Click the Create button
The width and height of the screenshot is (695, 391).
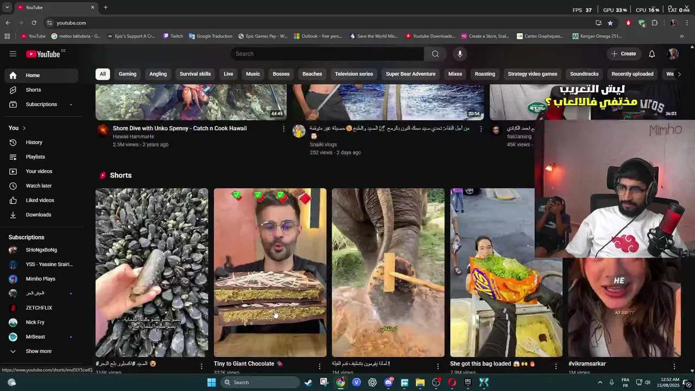tap(623, 54)
